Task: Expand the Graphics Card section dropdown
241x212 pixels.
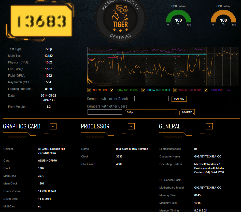Action: click(x=53, y=126)
